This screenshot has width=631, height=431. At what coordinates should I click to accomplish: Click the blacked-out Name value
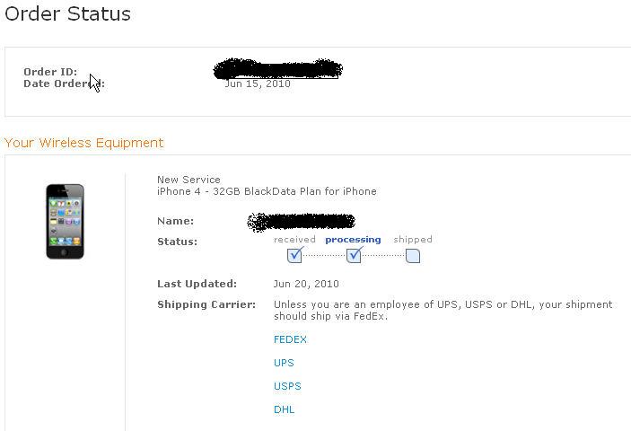(x=302, y=220)
